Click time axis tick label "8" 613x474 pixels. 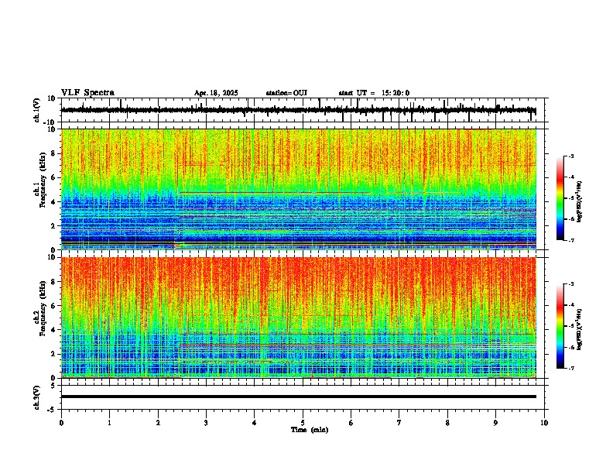[447, 423]
